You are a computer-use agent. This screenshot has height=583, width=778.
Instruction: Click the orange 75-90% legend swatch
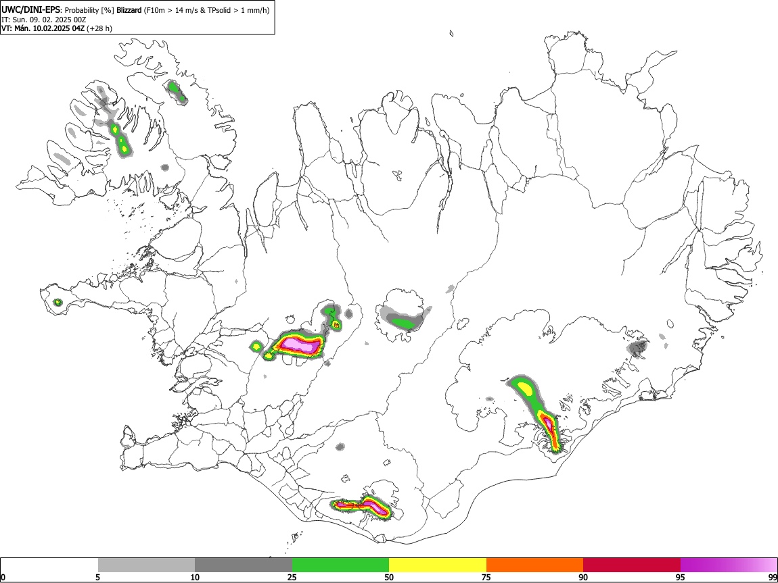pyautogui.click(x=535, y=565)
